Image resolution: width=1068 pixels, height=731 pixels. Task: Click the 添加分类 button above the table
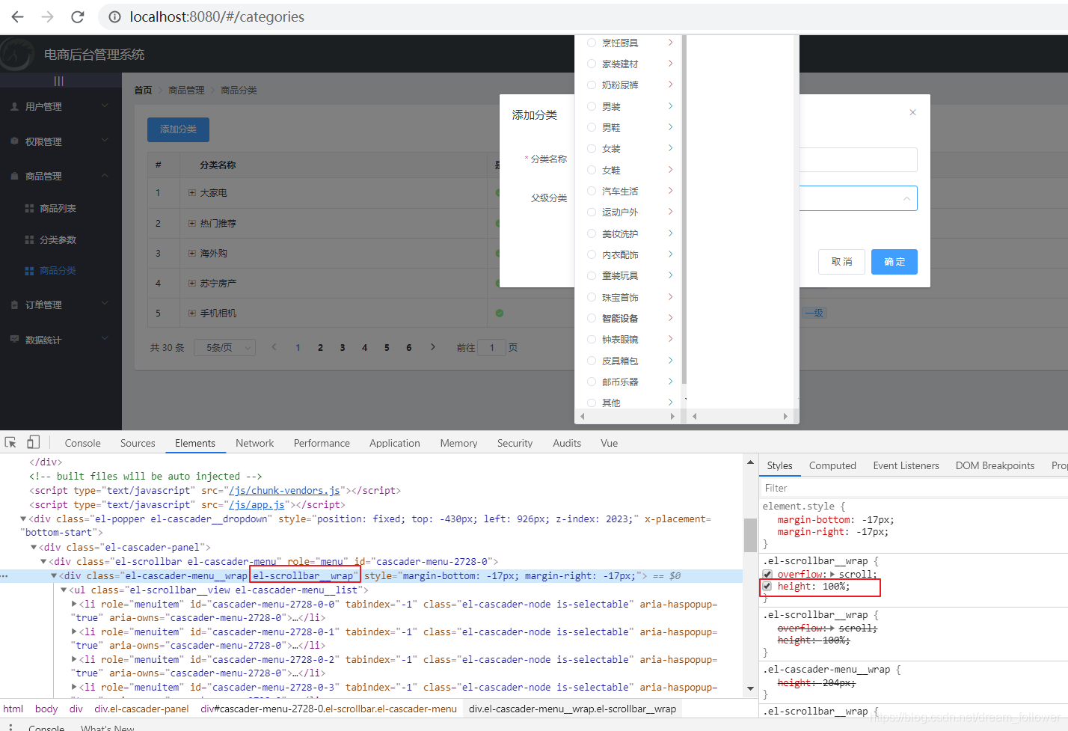[178, 129]
